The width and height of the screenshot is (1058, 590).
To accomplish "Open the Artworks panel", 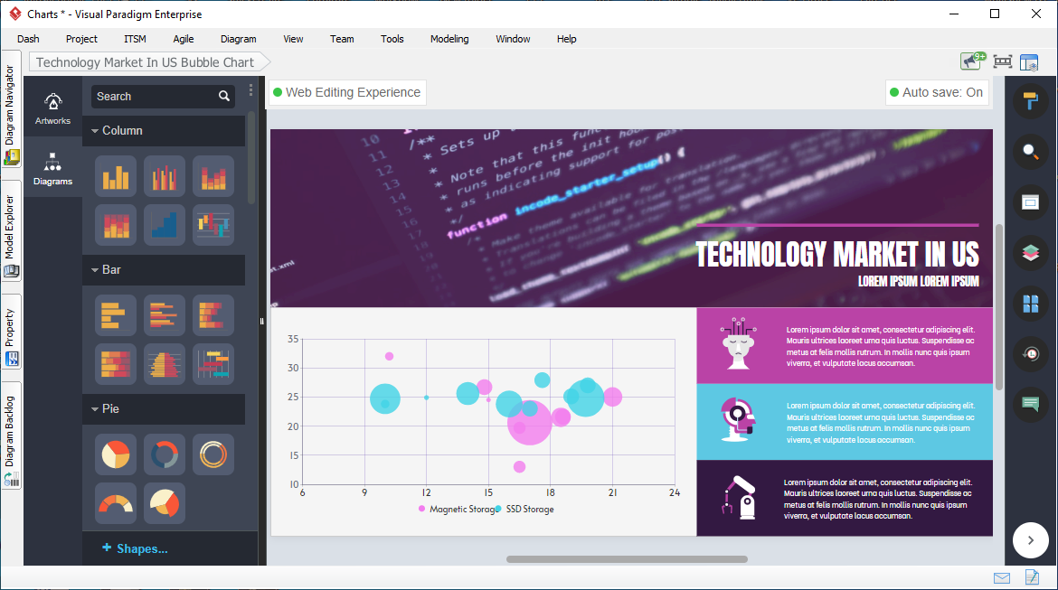I will (52, 108).
